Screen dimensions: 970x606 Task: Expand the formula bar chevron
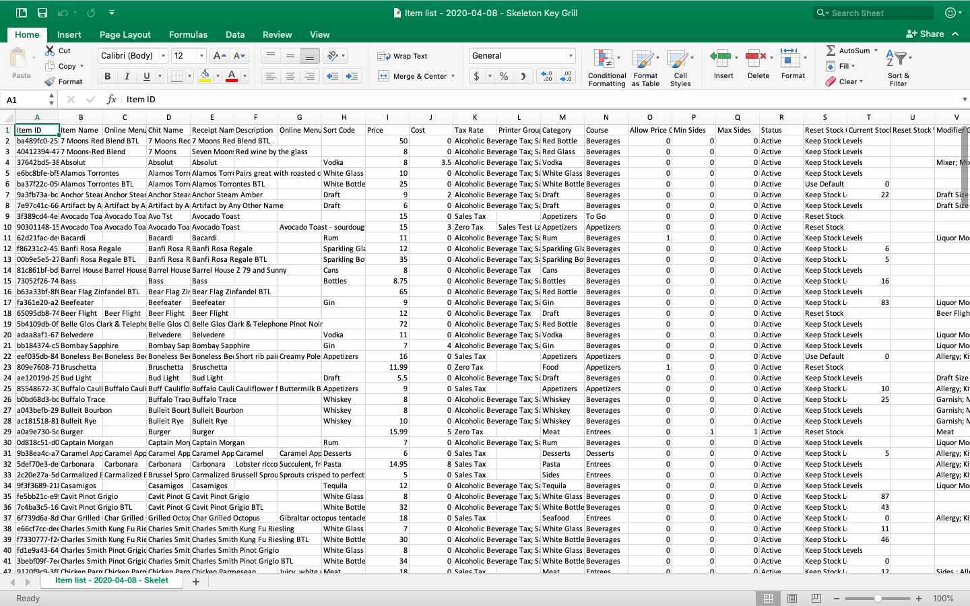[x=965, y=99]
